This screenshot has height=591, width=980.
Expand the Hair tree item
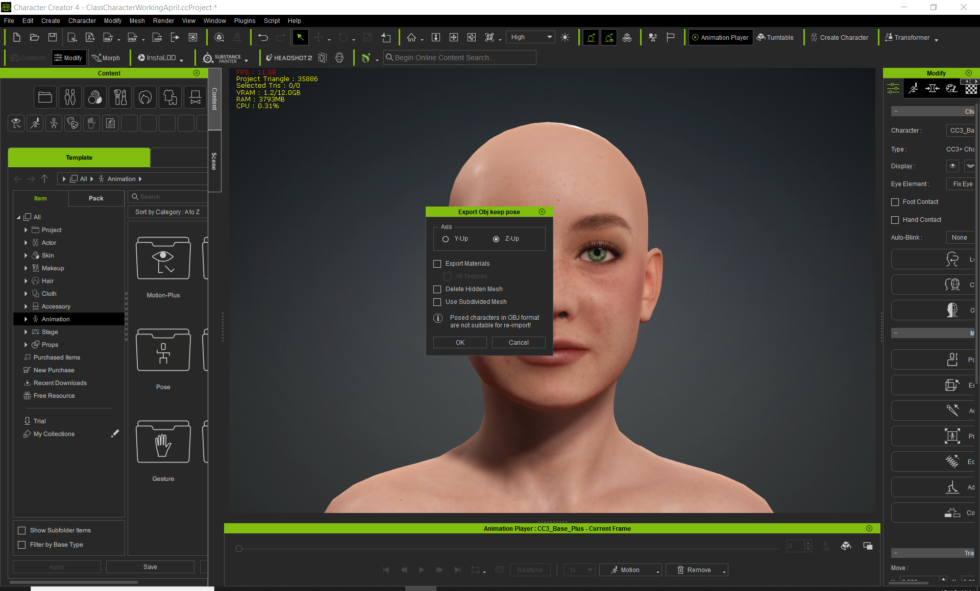point(26,281)
